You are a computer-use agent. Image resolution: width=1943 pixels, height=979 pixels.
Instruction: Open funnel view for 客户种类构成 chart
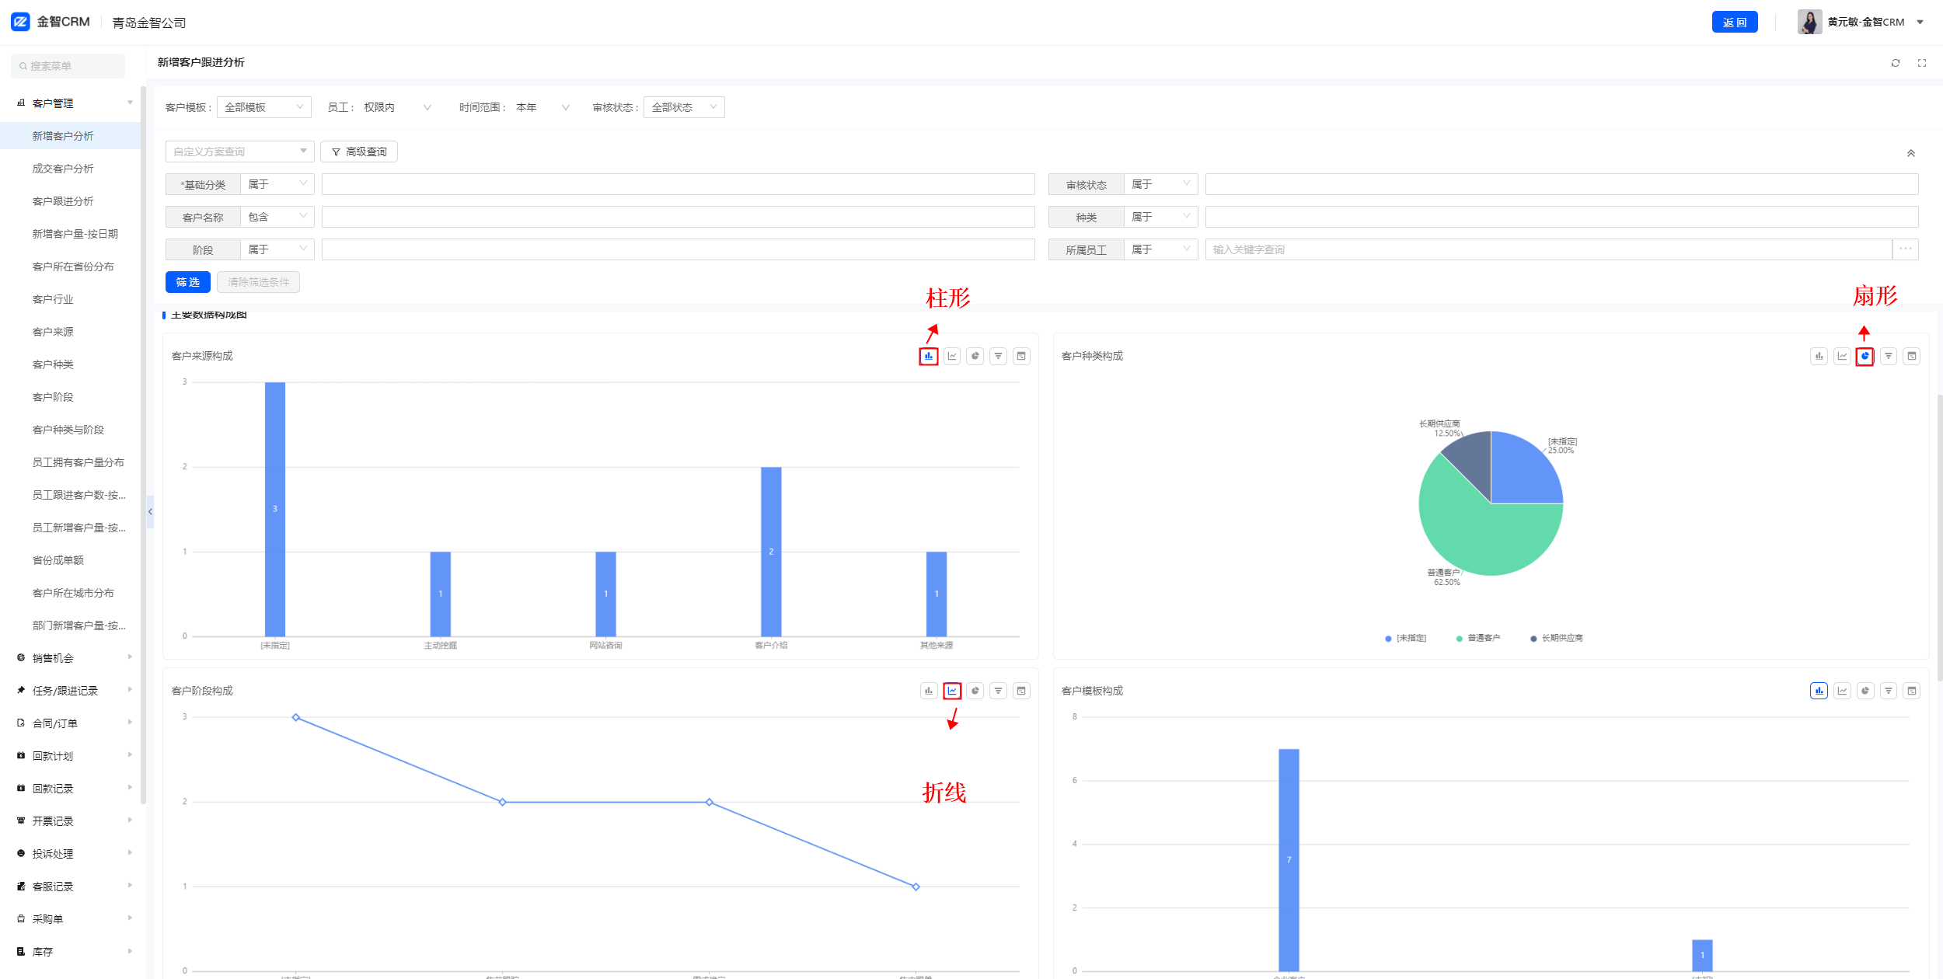point(1889,356)
